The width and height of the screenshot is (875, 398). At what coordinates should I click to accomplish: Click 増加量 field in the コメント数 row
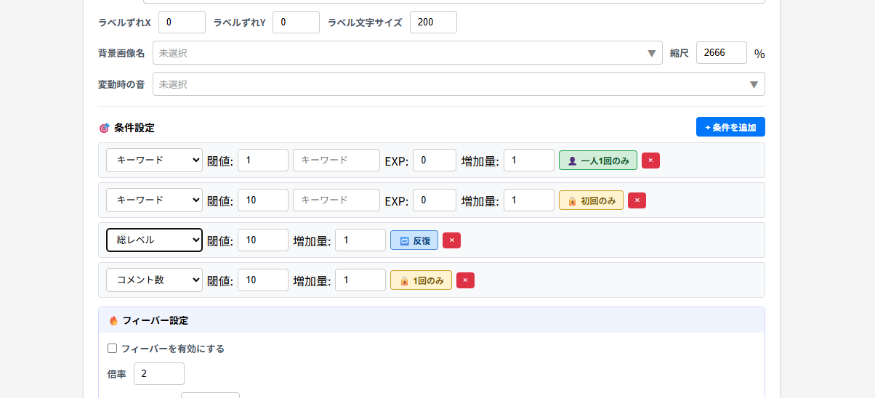[x=360, y=280]
